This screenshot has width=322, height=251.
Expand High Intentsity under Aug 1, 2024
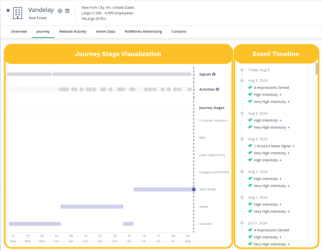tap(281, 205)
